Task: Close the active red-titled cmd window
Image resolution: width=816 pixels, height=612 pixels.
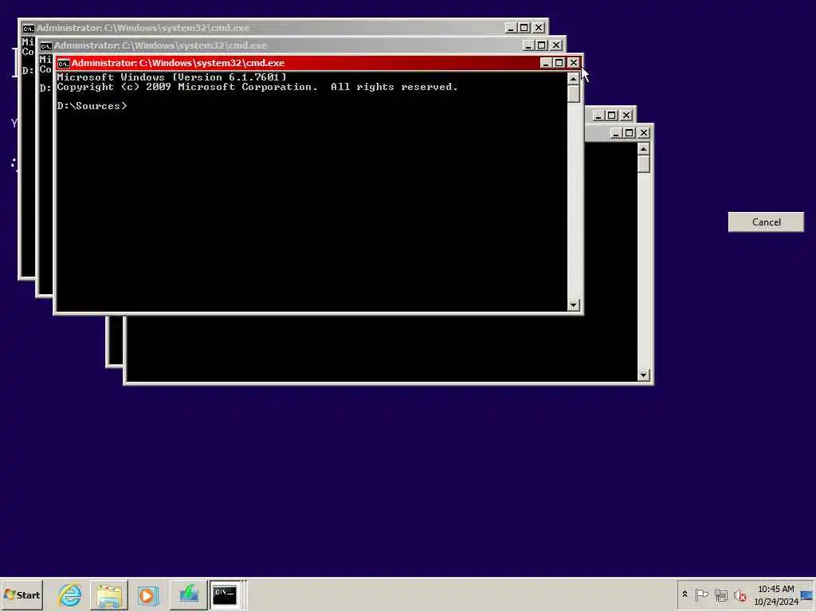Action: 574,63
